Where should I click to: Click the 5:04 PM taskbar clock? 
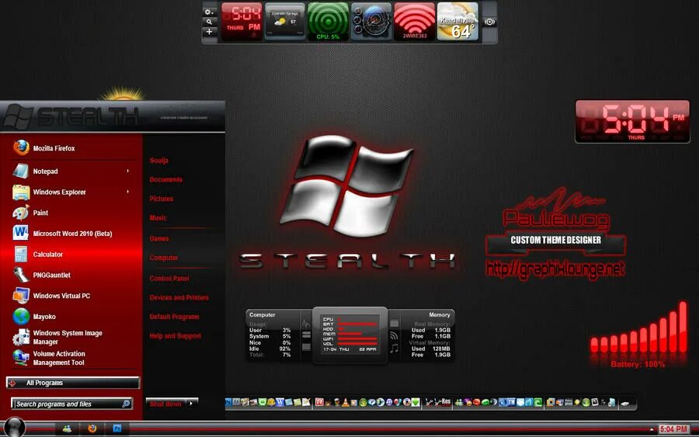coord(673,429)
